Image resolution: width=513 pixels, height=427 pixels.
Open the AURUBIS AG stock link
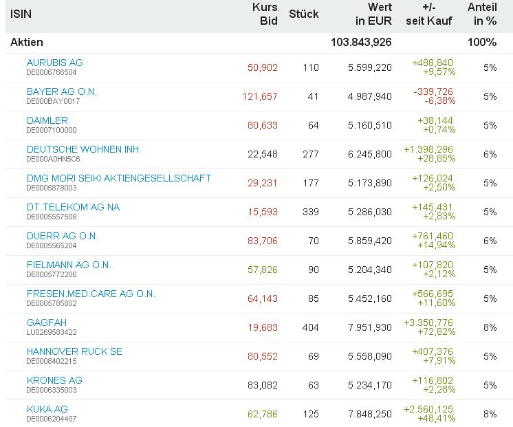click(54, 63)
